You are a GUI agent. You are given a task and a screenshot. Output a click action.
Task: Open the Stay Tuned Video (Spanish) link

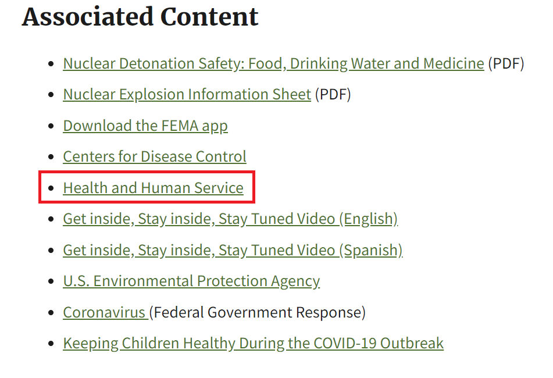[233, 251]
